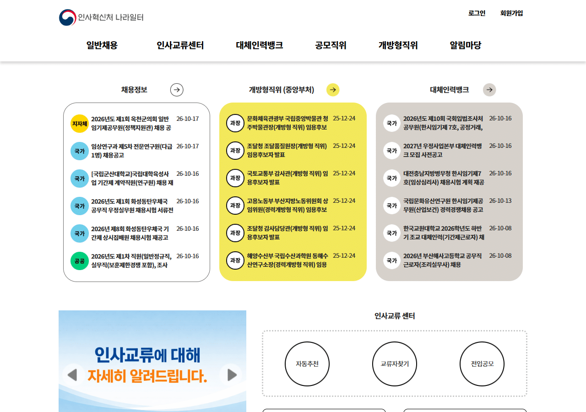Click the 회원가입 link

tap(511, 13)
